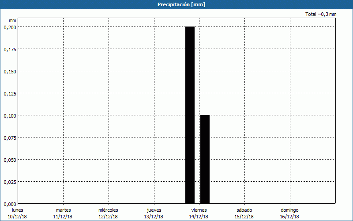The height and width of the screenshot is (221, 353).
Task: Click the 'jueves' day label
Action: click(154, 210)
